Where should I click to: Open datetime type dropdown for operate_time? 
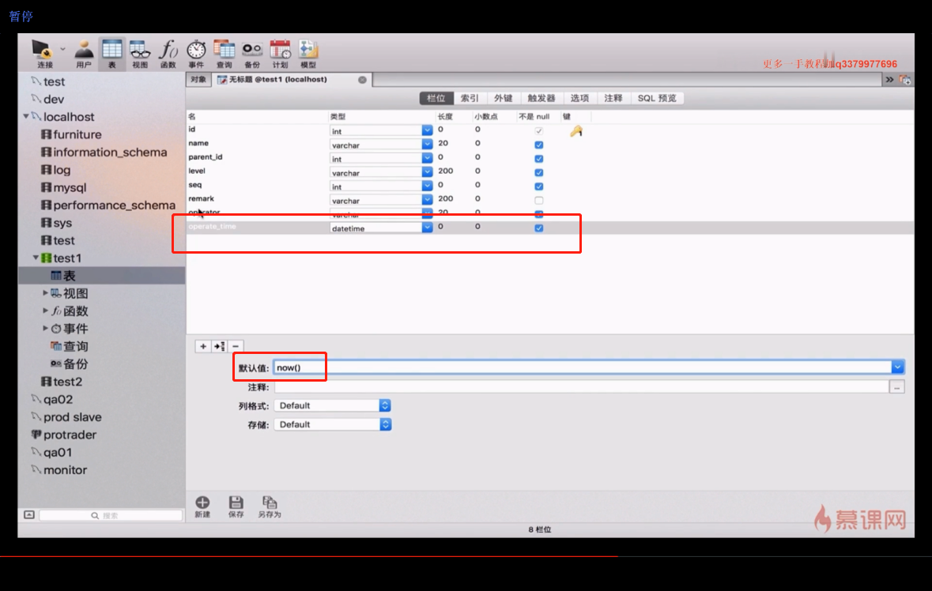pos(427,228)
